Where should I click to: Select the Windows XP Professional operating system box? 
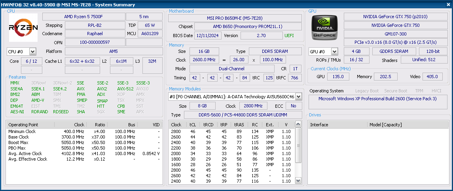[377, 99]
